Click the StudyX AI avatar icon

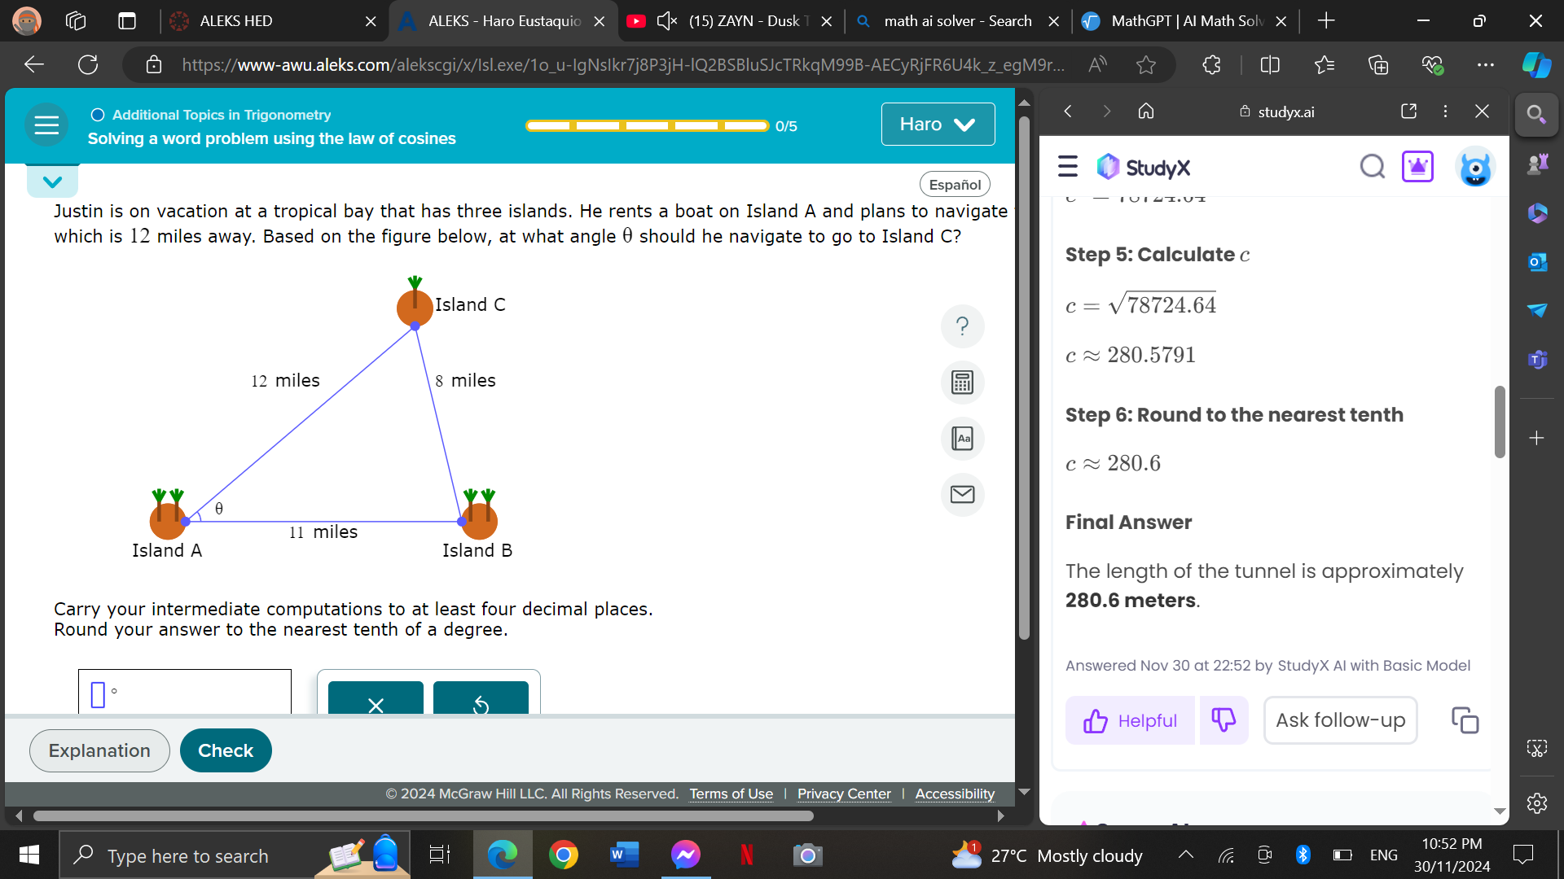pos(1474,168)
